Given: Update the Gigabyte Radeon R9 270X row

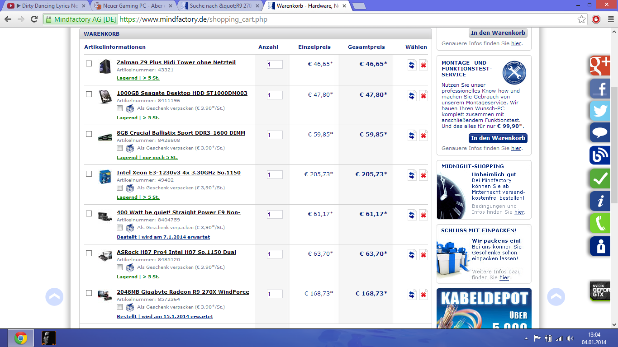Looking at the screenshot, I should 412,294.
